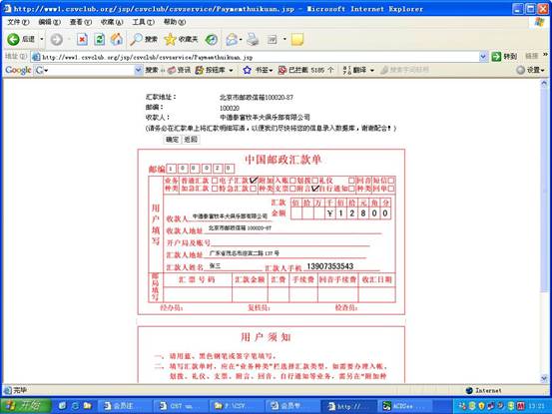This screenshot has width=552, height=414.
Task: Open the 工具 (Tools) menu
Action: click(x=143, y=22)
